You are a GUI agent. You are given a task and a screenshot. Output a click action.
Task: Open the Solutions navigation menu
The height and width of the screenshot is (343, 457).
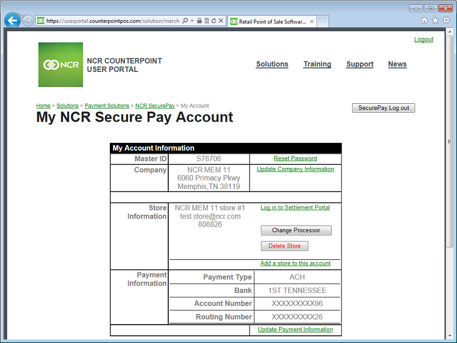click(x=272, y=64)
